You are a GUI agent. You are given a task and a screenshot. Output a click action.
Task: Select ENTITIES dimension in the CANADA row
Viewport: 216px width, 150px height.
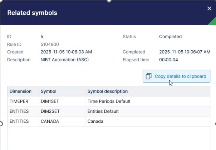coord(19,122)
